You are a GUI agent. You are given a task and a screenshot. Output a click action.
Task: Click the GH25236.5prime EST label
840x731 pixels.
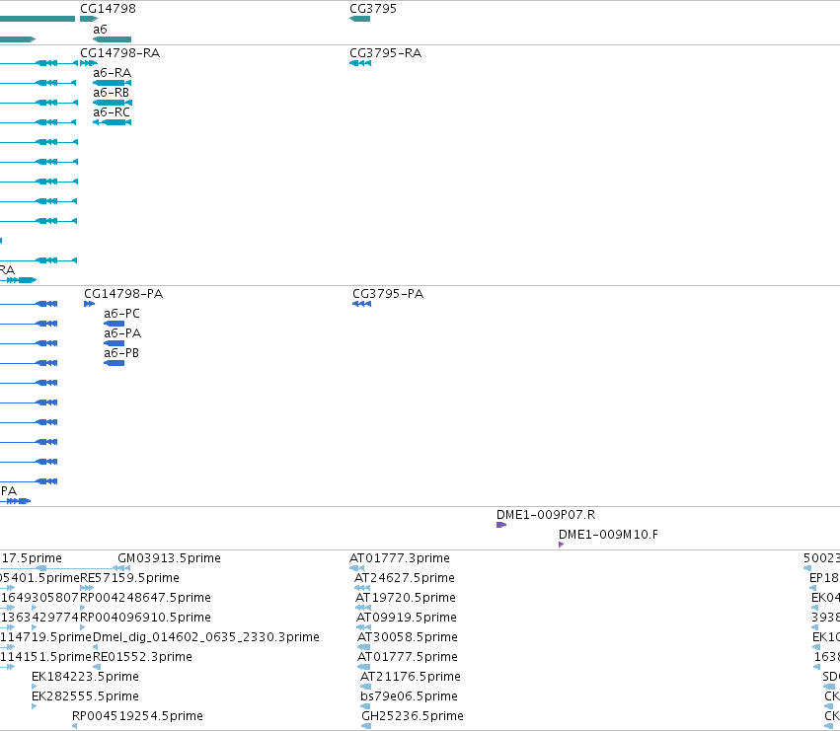tap(413, 716)
